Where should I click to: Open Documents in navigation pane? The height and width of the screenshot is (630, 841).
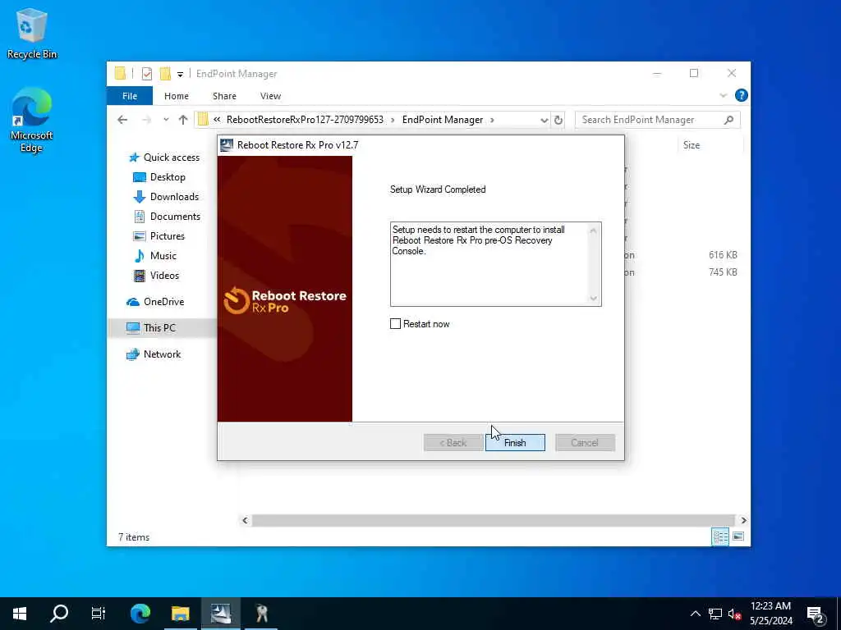(175, 217)
